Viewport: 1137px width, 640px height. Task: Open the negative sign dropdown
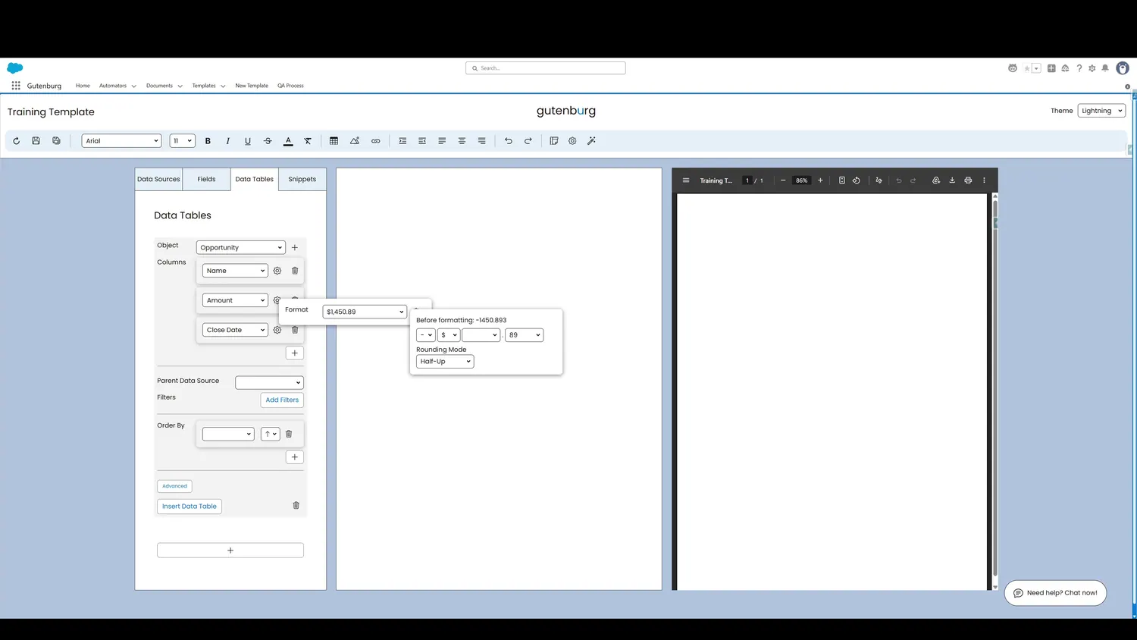point(425,335)
